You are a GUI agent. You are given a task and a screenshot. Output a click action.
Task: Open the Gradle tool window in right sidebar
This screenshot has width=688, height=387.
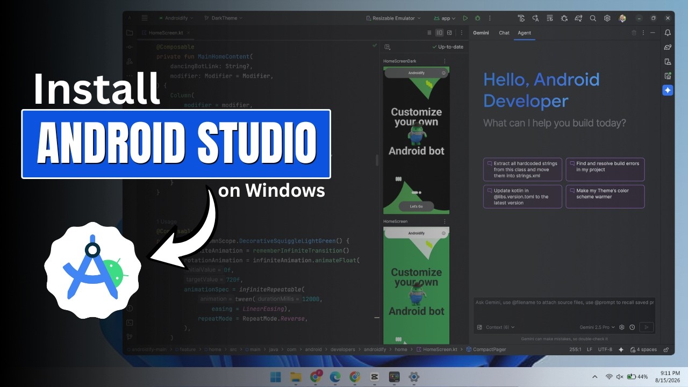668,47
